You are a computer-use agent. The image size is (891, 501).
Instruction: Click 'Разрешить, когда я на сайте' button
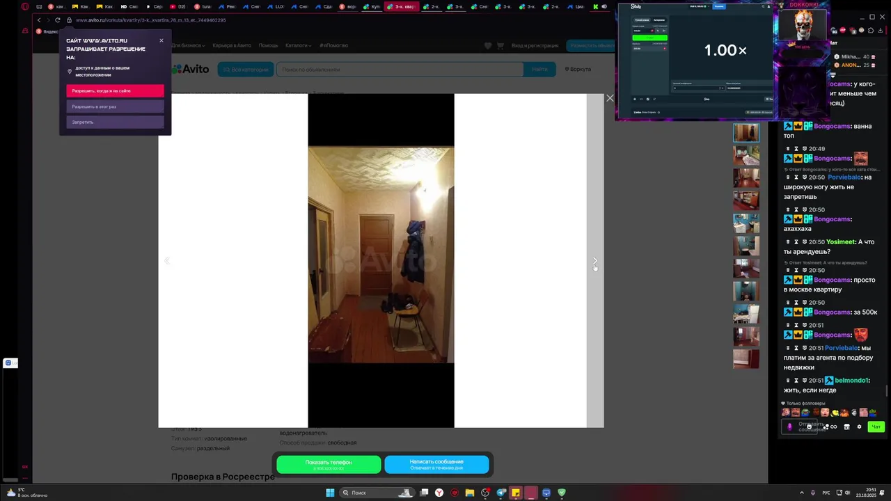tap(116, 91)
